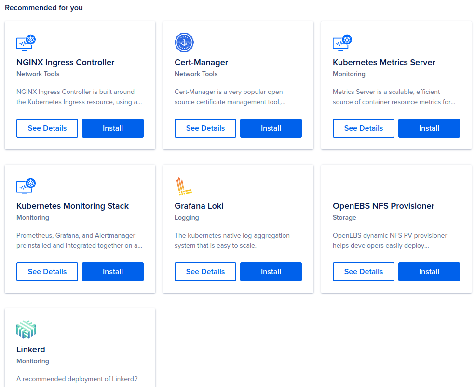See Details for OpenEBS NFS Provisioner

[364, 272]
